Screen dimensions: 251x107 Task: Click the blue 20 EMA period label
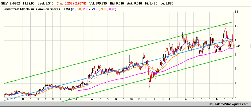pos(74,9)
